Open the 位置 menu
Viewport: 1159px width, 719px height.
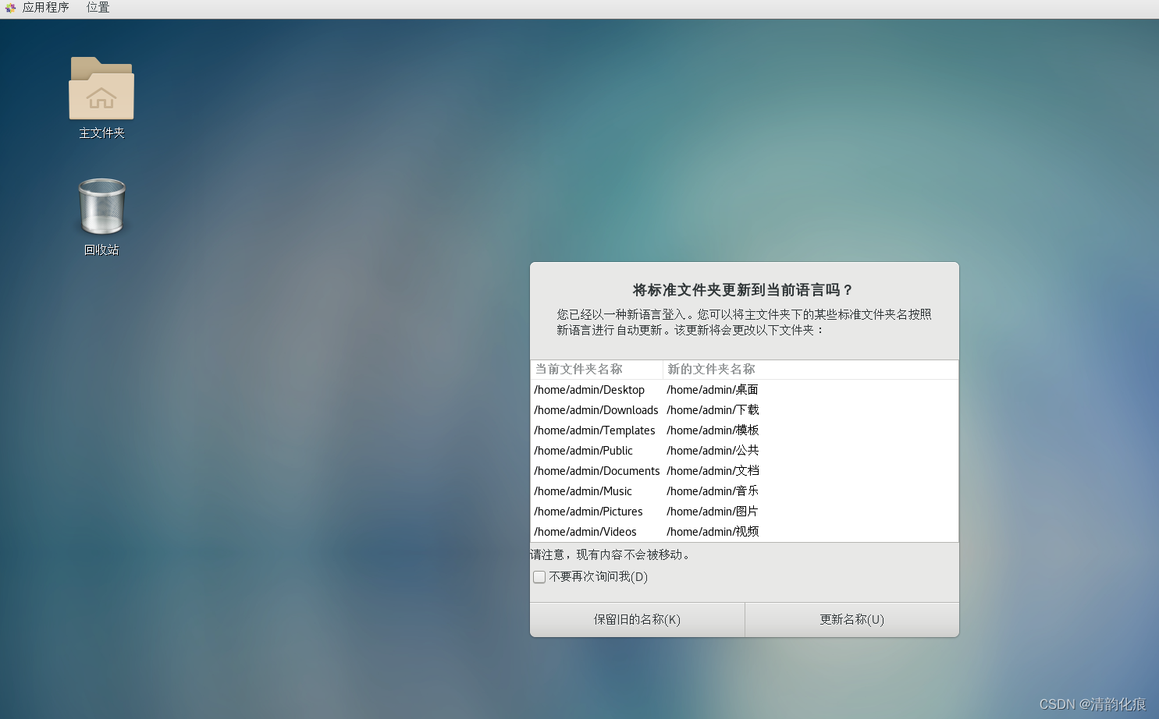coord(98,8)
